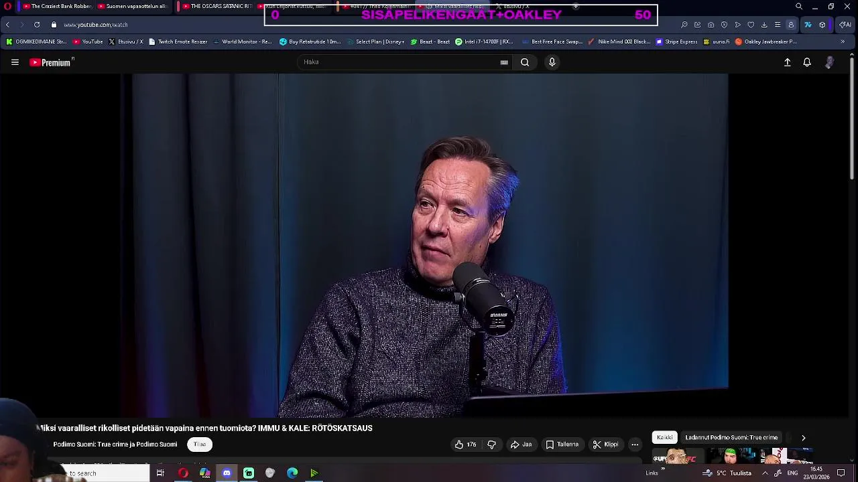Share the video with Jaa button

click(521, 445)
